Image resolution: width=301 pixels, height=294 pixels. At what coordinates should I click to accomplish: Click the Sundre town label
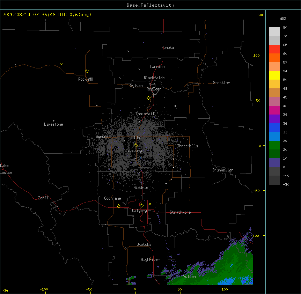[x=102, y=137]
